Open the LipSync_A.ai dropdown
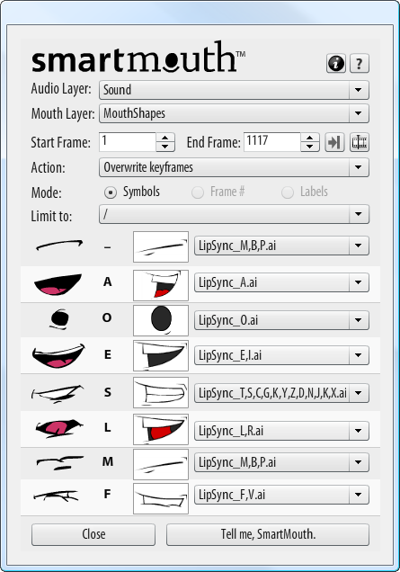The width and height of the screenshot is (400, 572). pyautogui.click(x=281, y=282)
